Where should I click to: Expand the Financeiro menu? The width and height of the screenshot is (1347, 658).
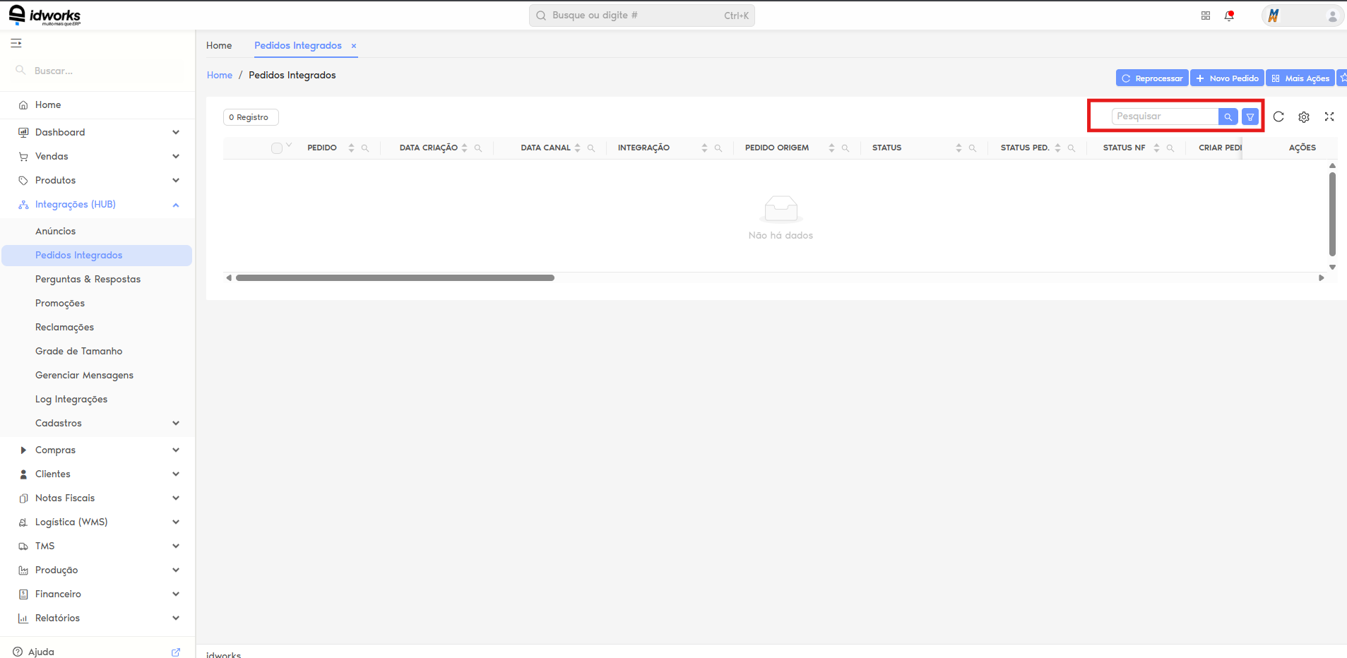click(x=97, y=594)
